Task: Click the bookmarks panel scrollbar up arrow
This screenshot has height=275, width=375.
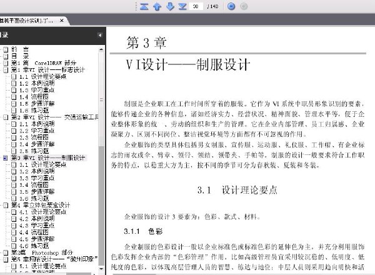Action: click(x=101, y=50)
